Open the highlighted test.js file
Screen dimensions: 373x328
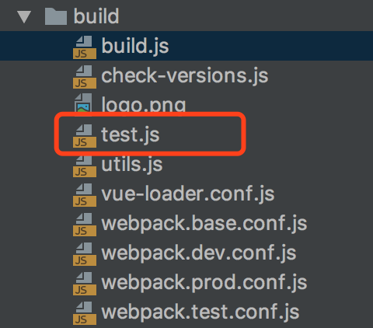pos(131,134)
